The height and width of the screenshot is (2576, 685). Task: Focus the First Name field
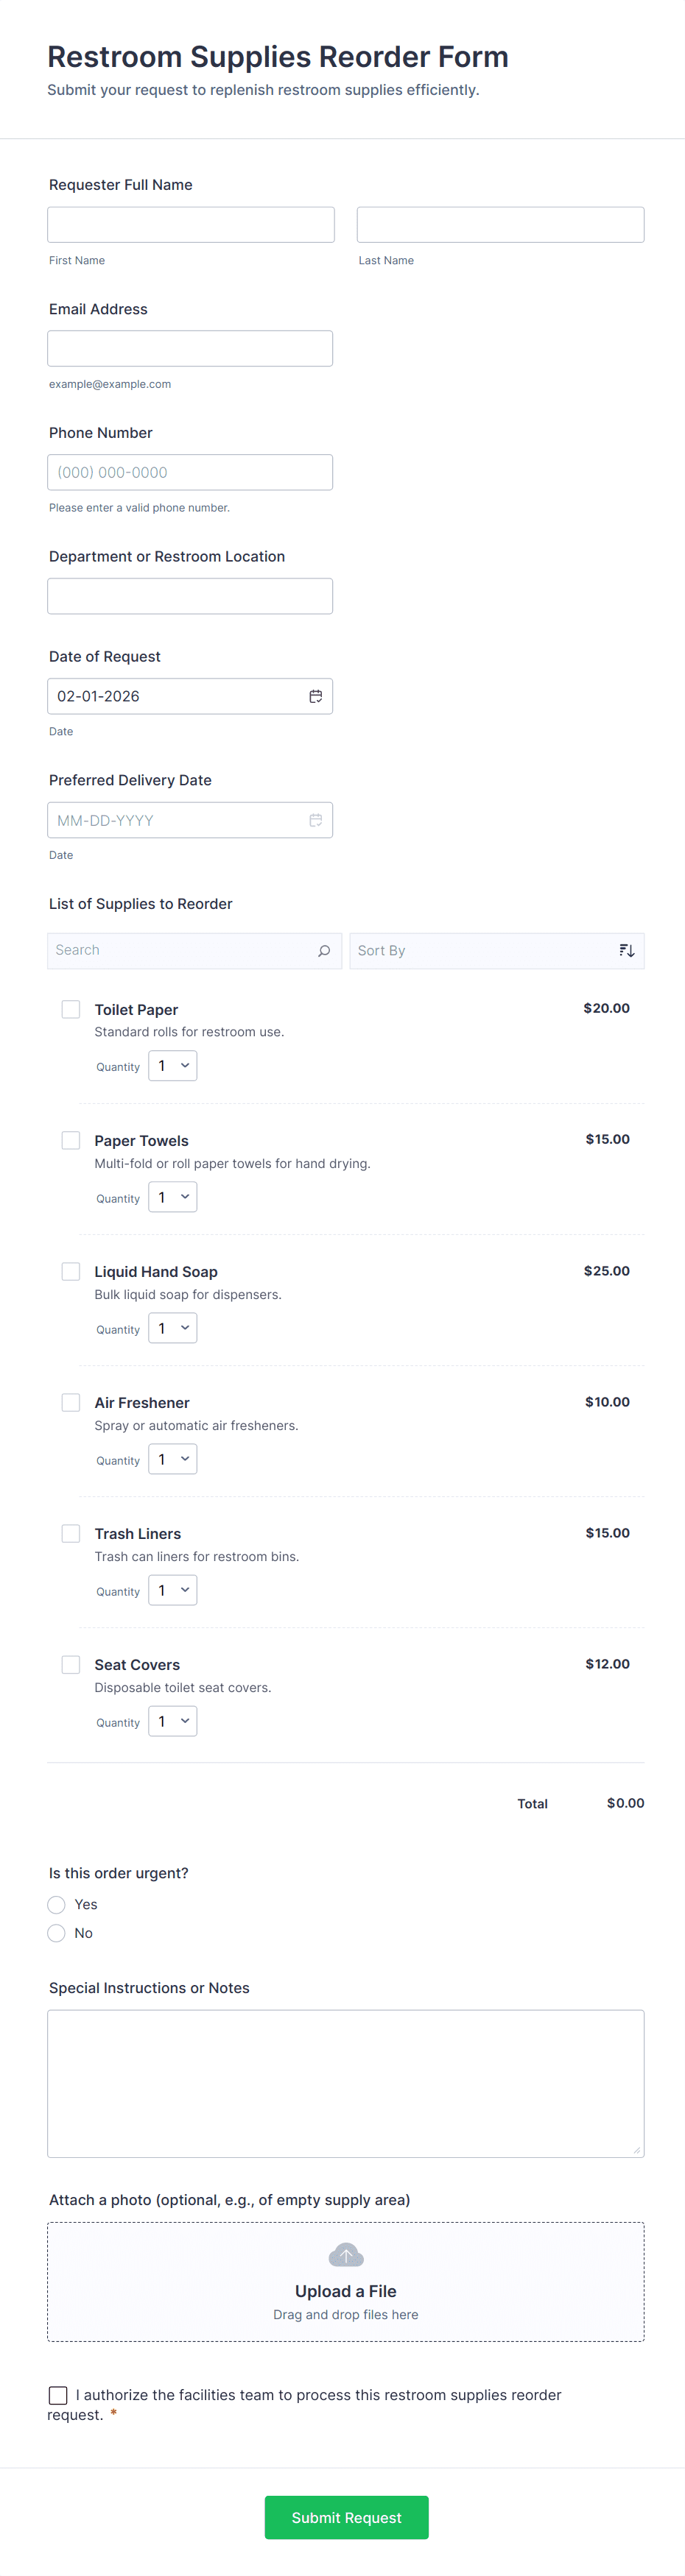point(190,225)
